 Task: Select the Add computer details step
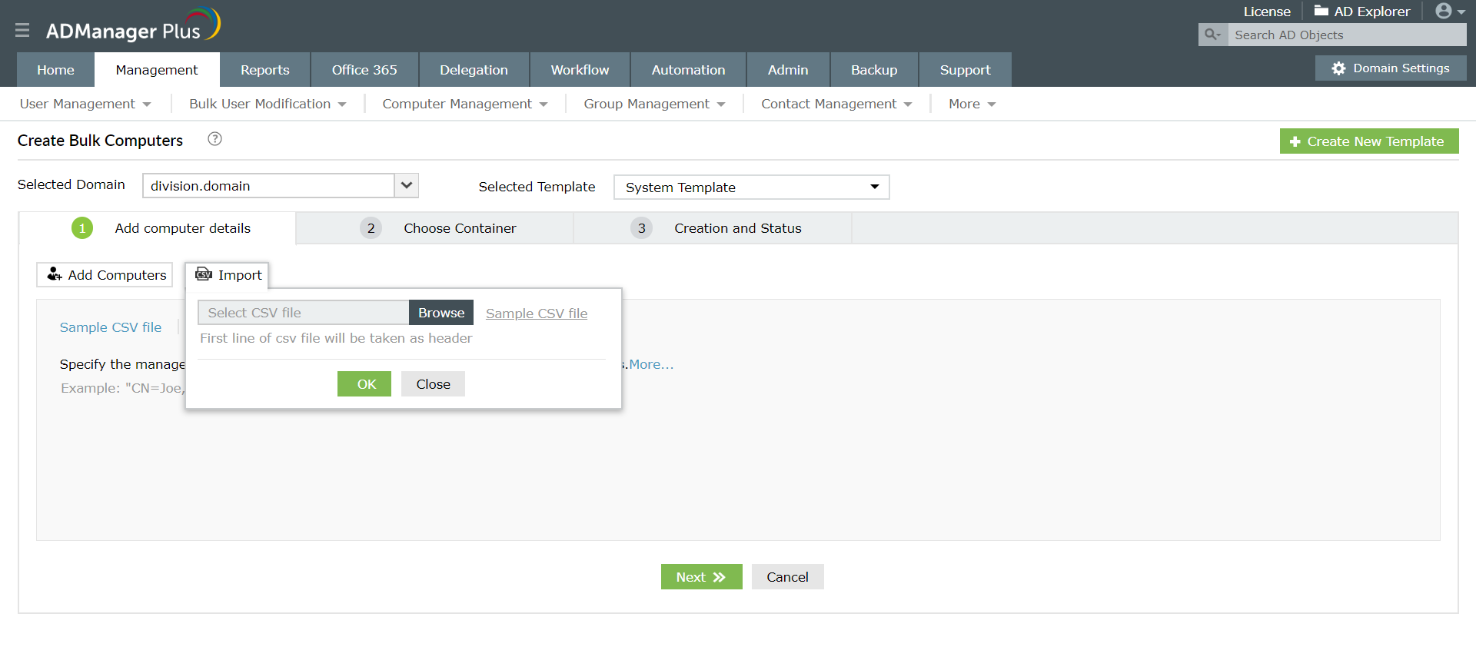tap(157, 228)
